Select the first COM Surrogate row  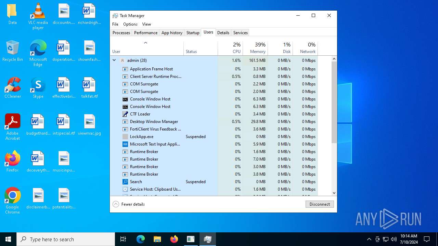coord(214,84)
